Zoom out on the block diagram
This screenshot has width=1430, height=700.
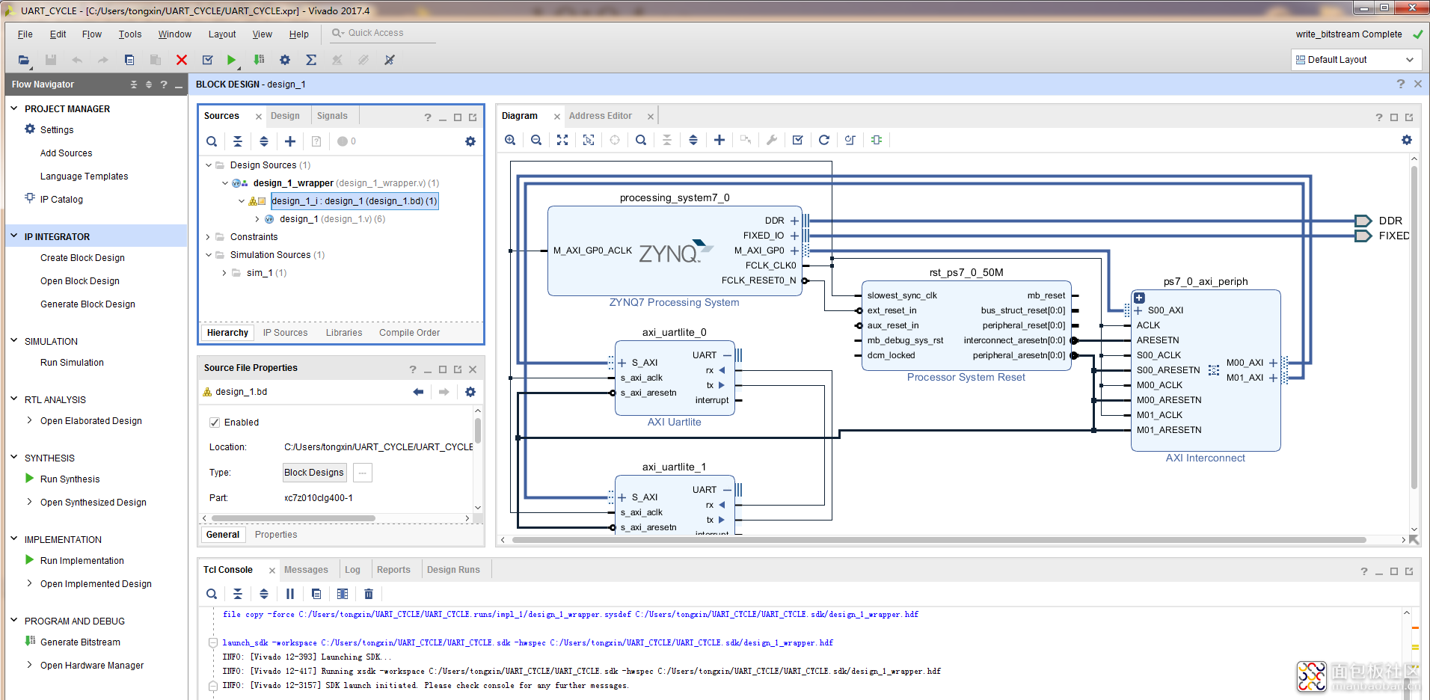[x=536, y=140]
